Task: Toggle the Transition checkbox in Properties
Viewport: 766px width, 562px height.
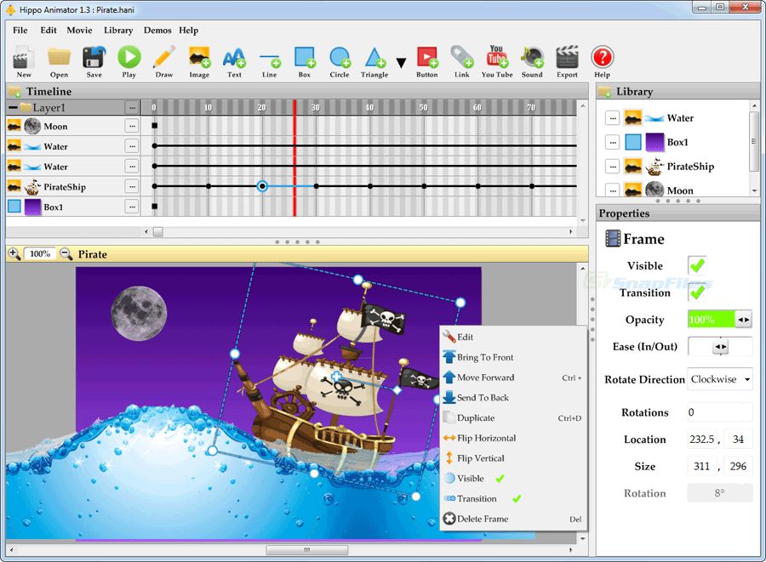Action: (697, 292)
